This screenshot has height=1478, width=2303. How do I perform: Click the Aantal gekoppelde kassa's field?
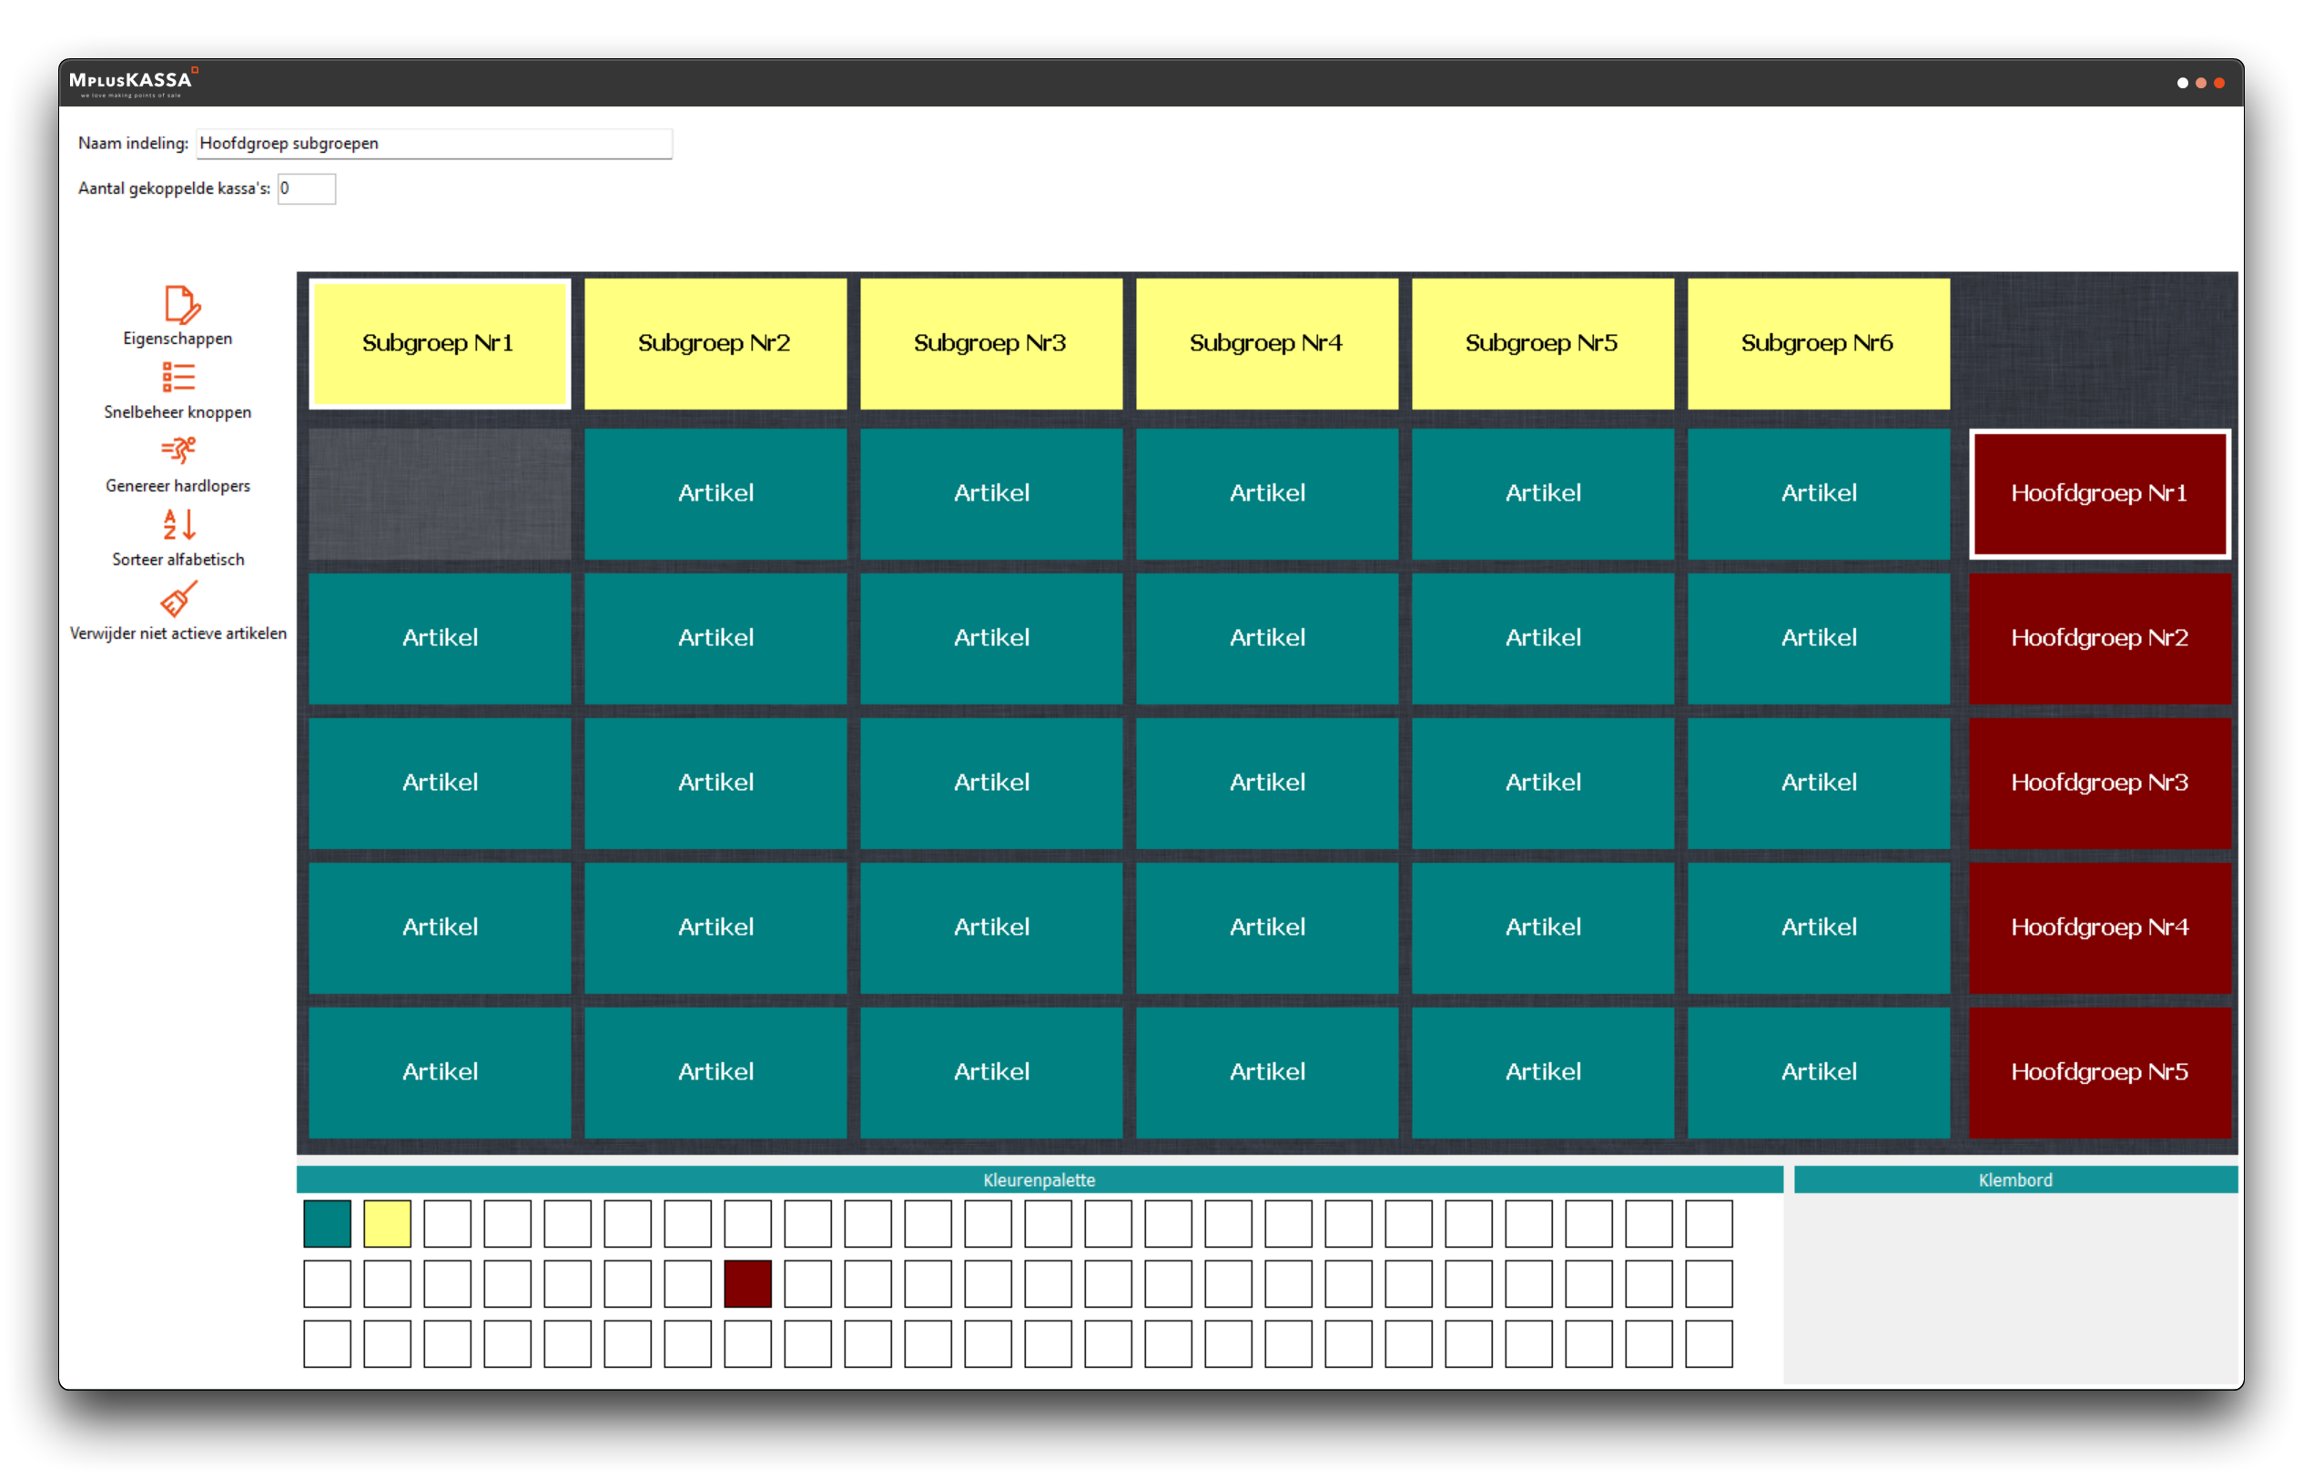306,189
